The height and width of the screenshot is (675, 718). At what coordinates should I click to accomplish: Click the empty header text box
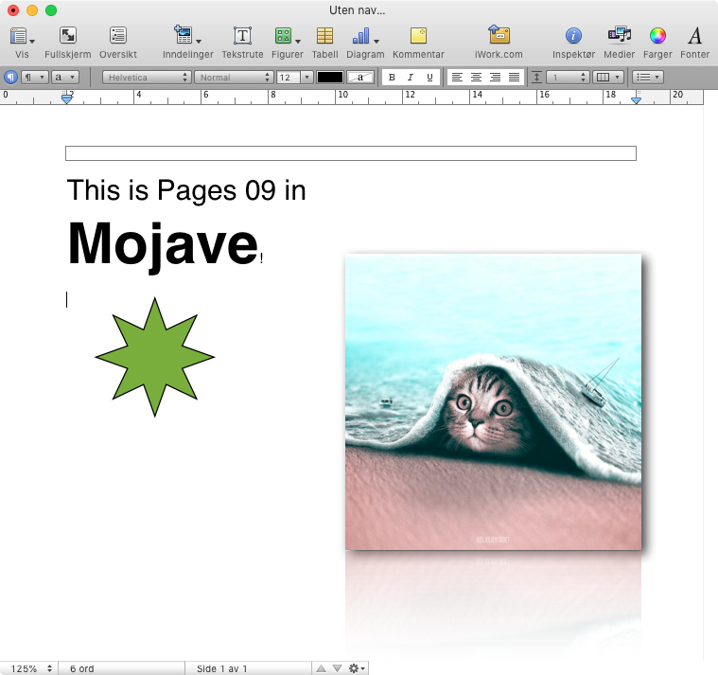351,153
